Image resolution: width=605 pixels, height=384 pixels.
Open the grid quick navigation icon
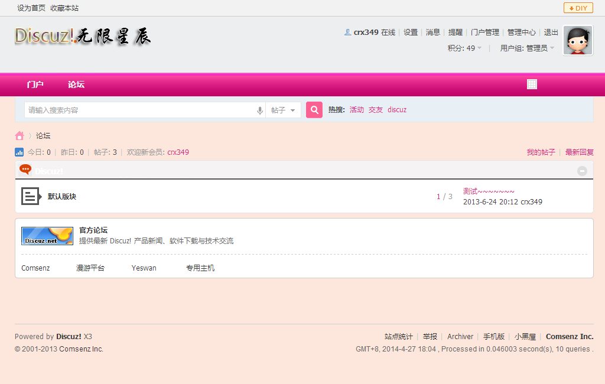(532, 84)
